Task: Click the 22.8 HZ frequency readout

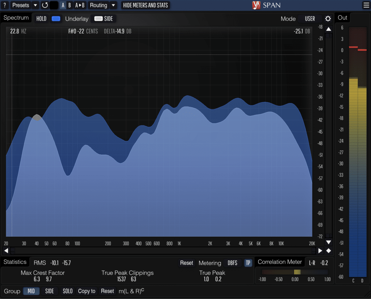Action: (18, 31)
